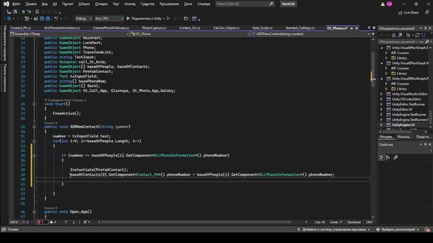The width and height of the screenshot is (433, 243).
Task: Click the CRLF line ending indicator
Action: [369, 222]
